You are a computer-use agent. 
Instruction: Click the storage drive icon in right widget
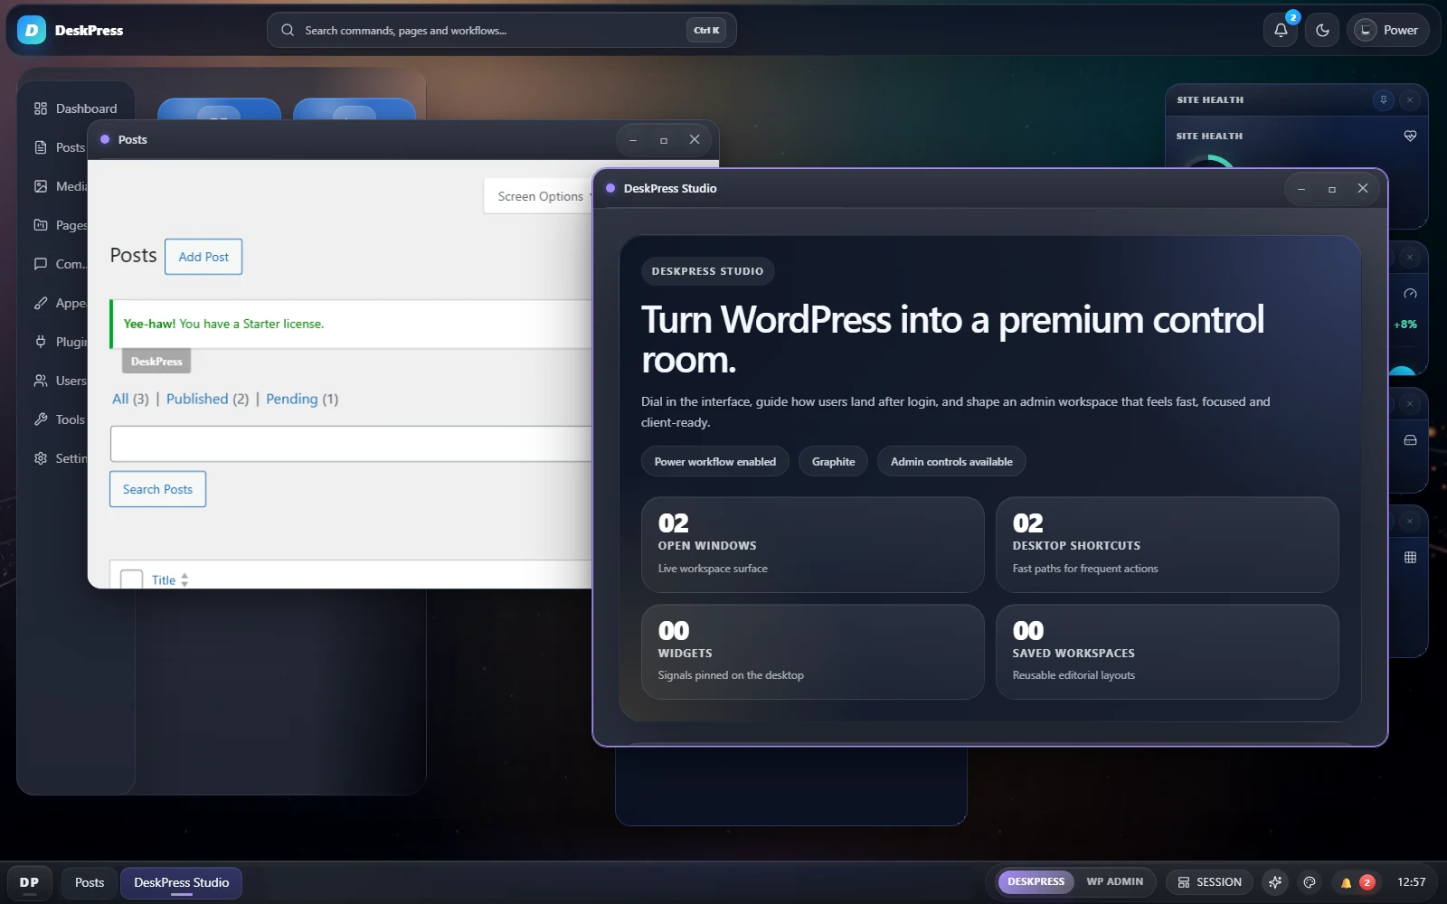pyautogui.click(x=1410, y=440)
